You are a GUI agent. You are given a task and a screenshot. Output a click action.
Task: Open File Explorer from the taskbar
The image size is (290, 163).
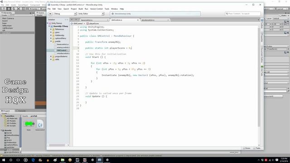pos(63,160)
